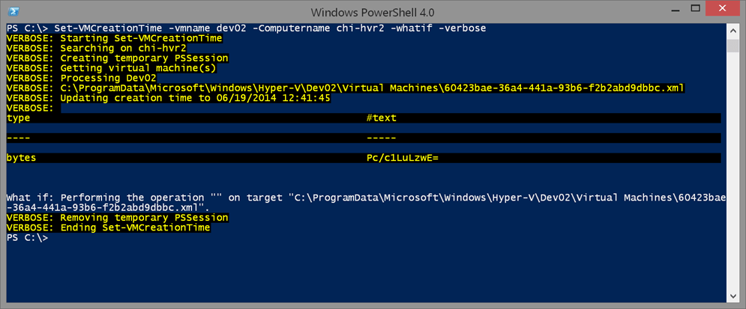Click the vertical scrollbar thumb
746x309 pixels.
click(x=733, y=46)
